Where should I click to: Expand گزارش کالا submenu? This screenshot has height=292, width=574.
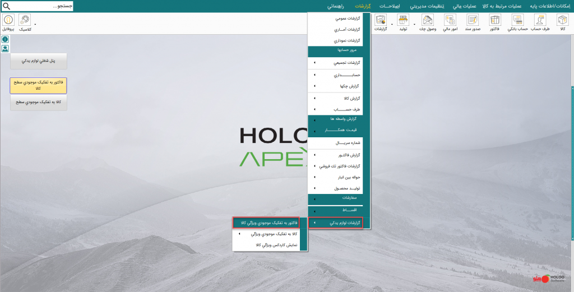[x=335, y=99]
